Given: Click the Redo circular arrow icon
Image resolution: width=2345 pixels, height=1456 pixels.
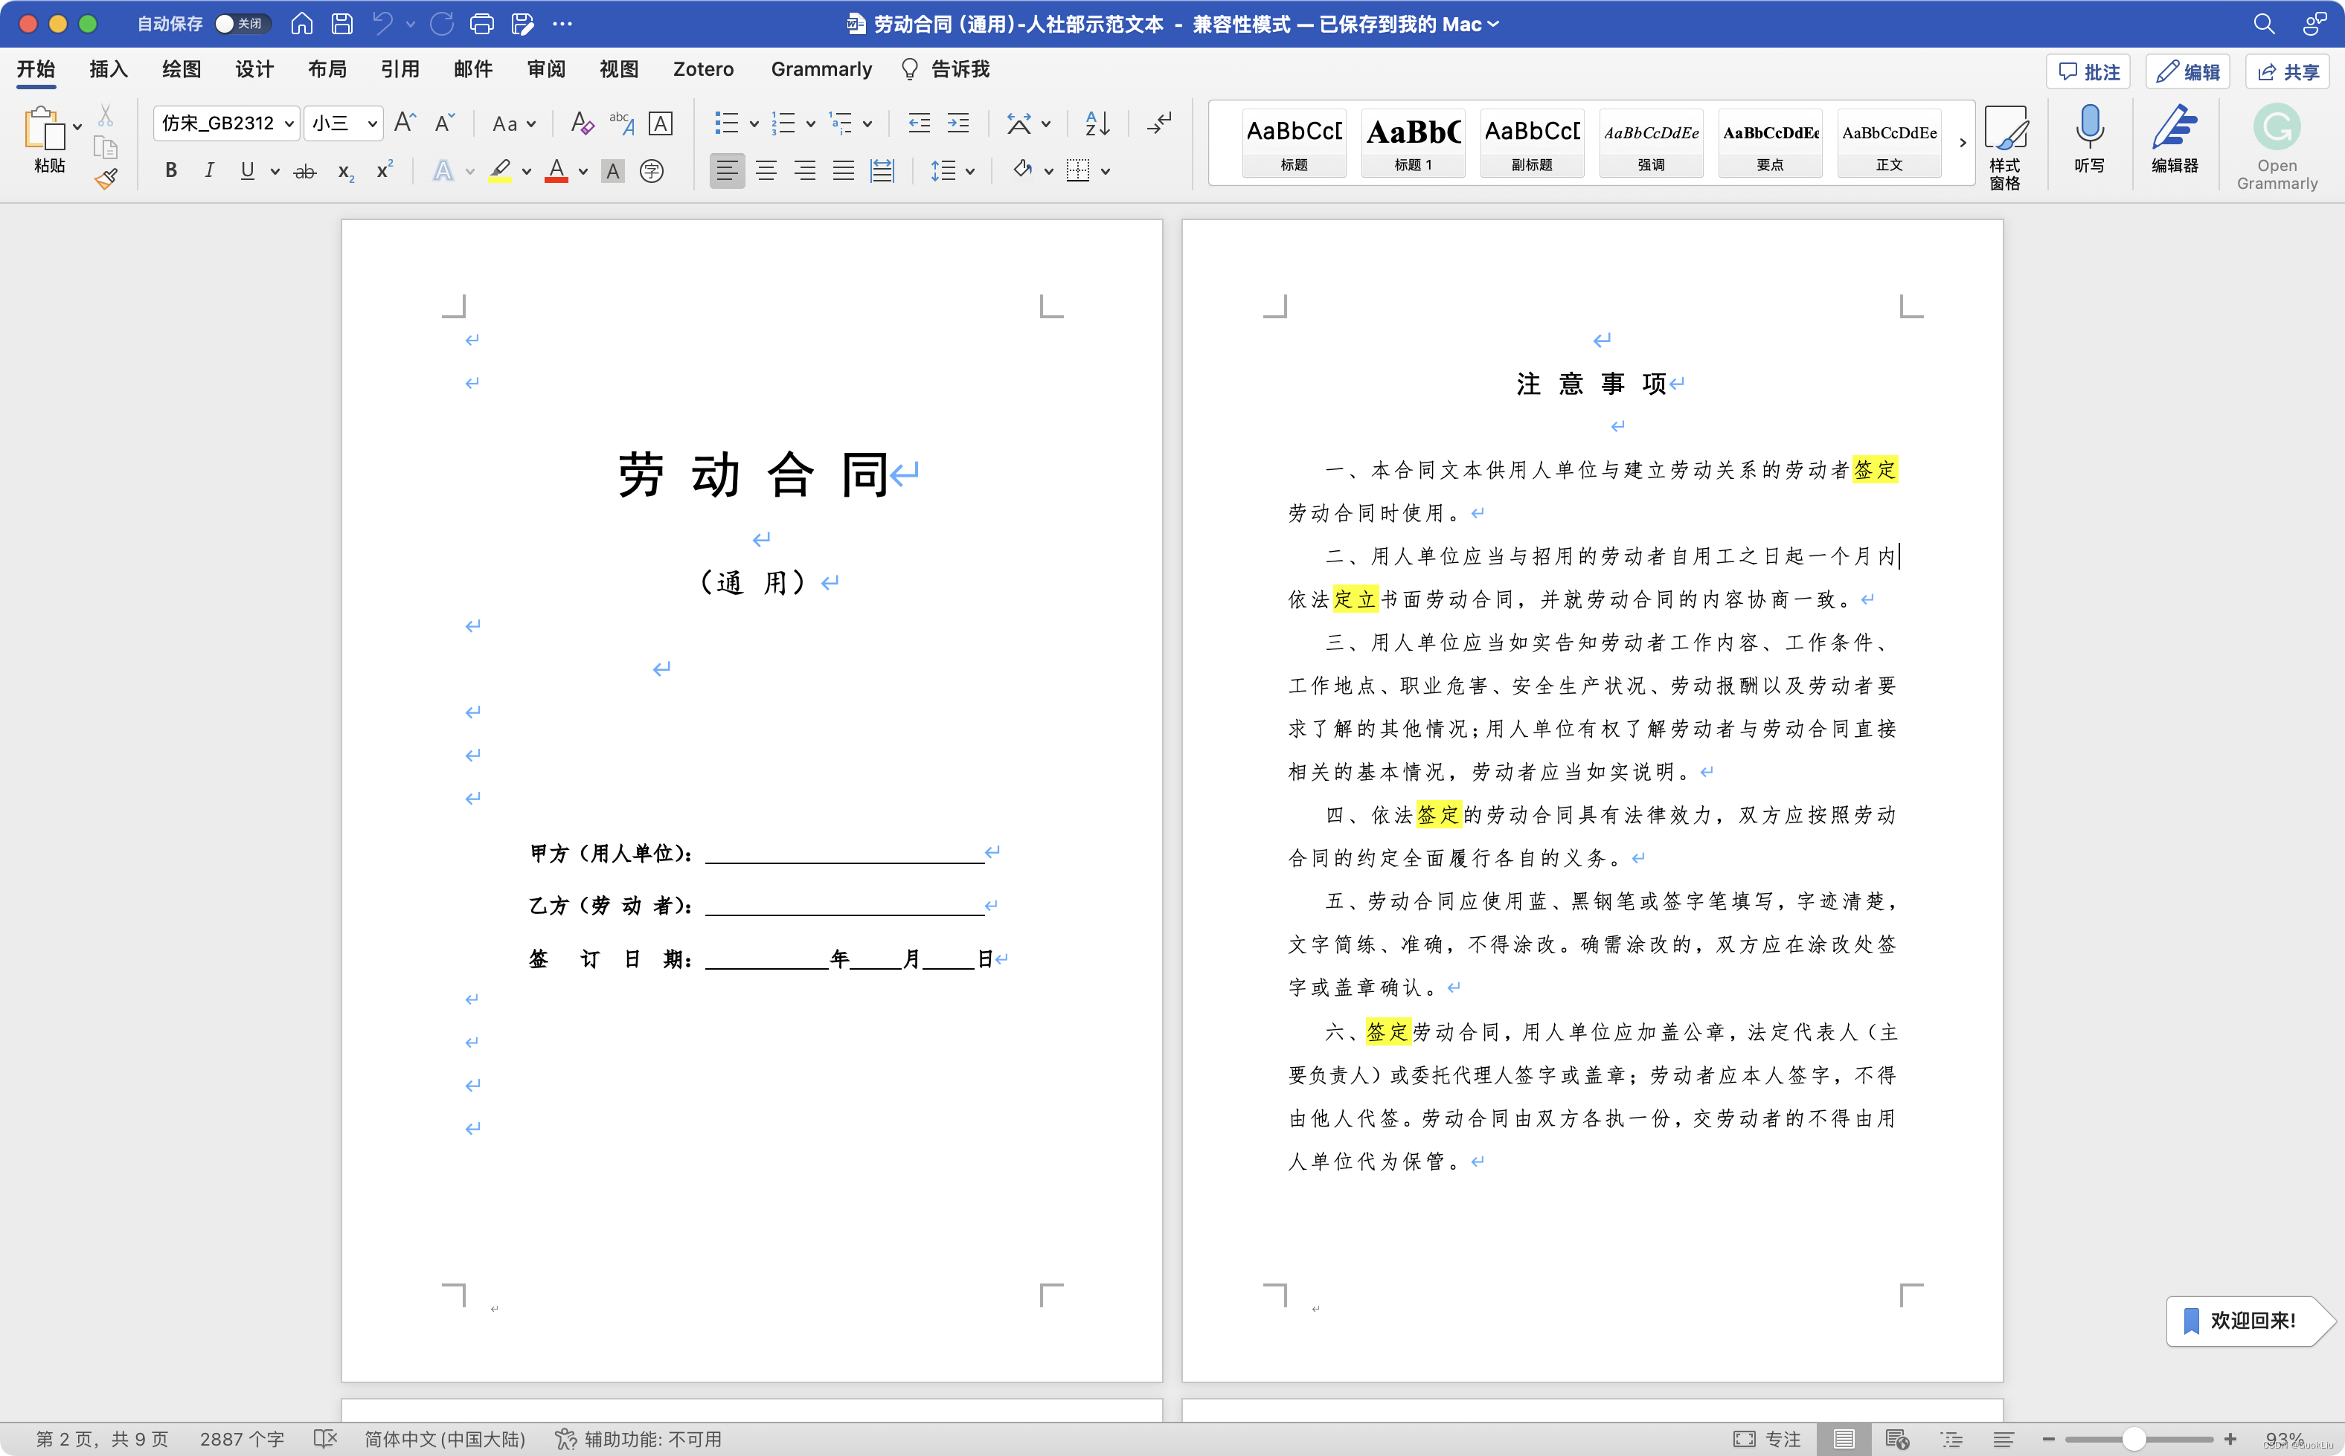Looking at the screenshot, I should click(x=441, y=24).
